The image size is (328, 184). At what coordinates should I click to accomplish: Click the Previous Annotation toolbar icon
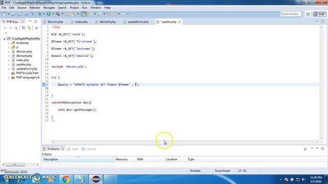tap(99, 14)
